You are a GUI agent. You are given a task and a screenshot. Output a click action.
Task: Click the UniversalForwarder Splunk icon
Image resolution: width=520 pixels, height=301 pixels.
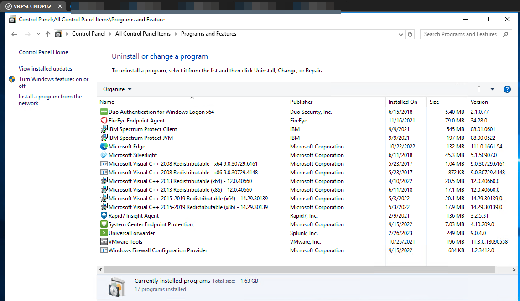pos(104,232)
